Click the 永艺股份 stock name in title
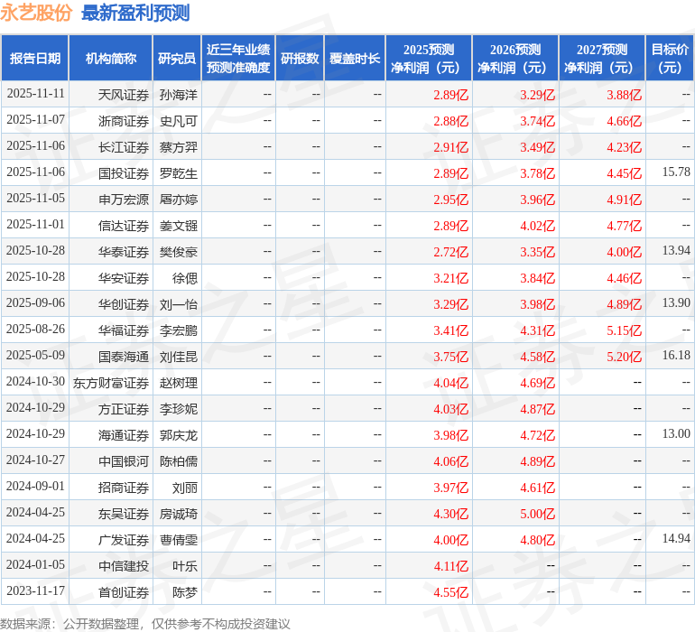 [36, 13]
